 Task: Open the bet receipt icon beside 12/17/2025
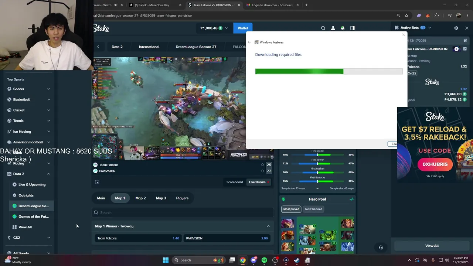pos(465,40)
